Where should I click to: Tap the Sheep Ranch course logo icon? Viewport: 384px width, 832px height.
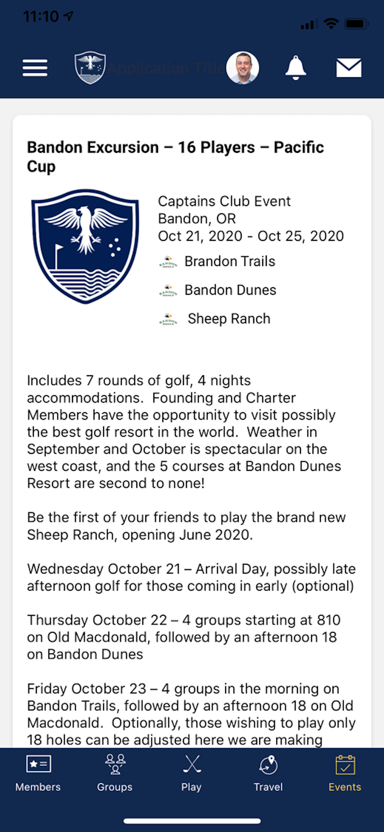pos(168,319)
